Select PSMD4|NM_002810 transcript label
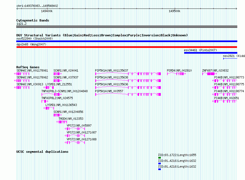The height and width of the screenshot is (180, 245). coord(179,70)
